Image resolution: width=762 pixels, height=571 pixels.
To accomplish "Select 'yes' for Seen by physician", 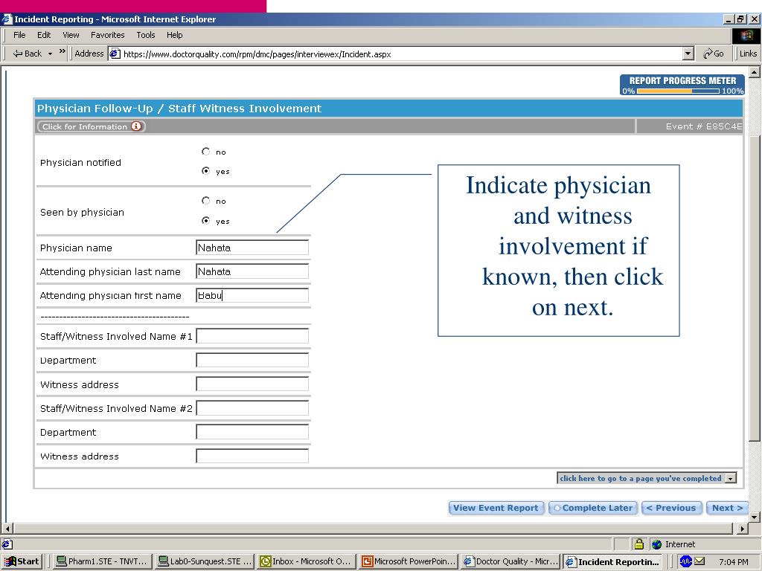I will click(205, 220).
